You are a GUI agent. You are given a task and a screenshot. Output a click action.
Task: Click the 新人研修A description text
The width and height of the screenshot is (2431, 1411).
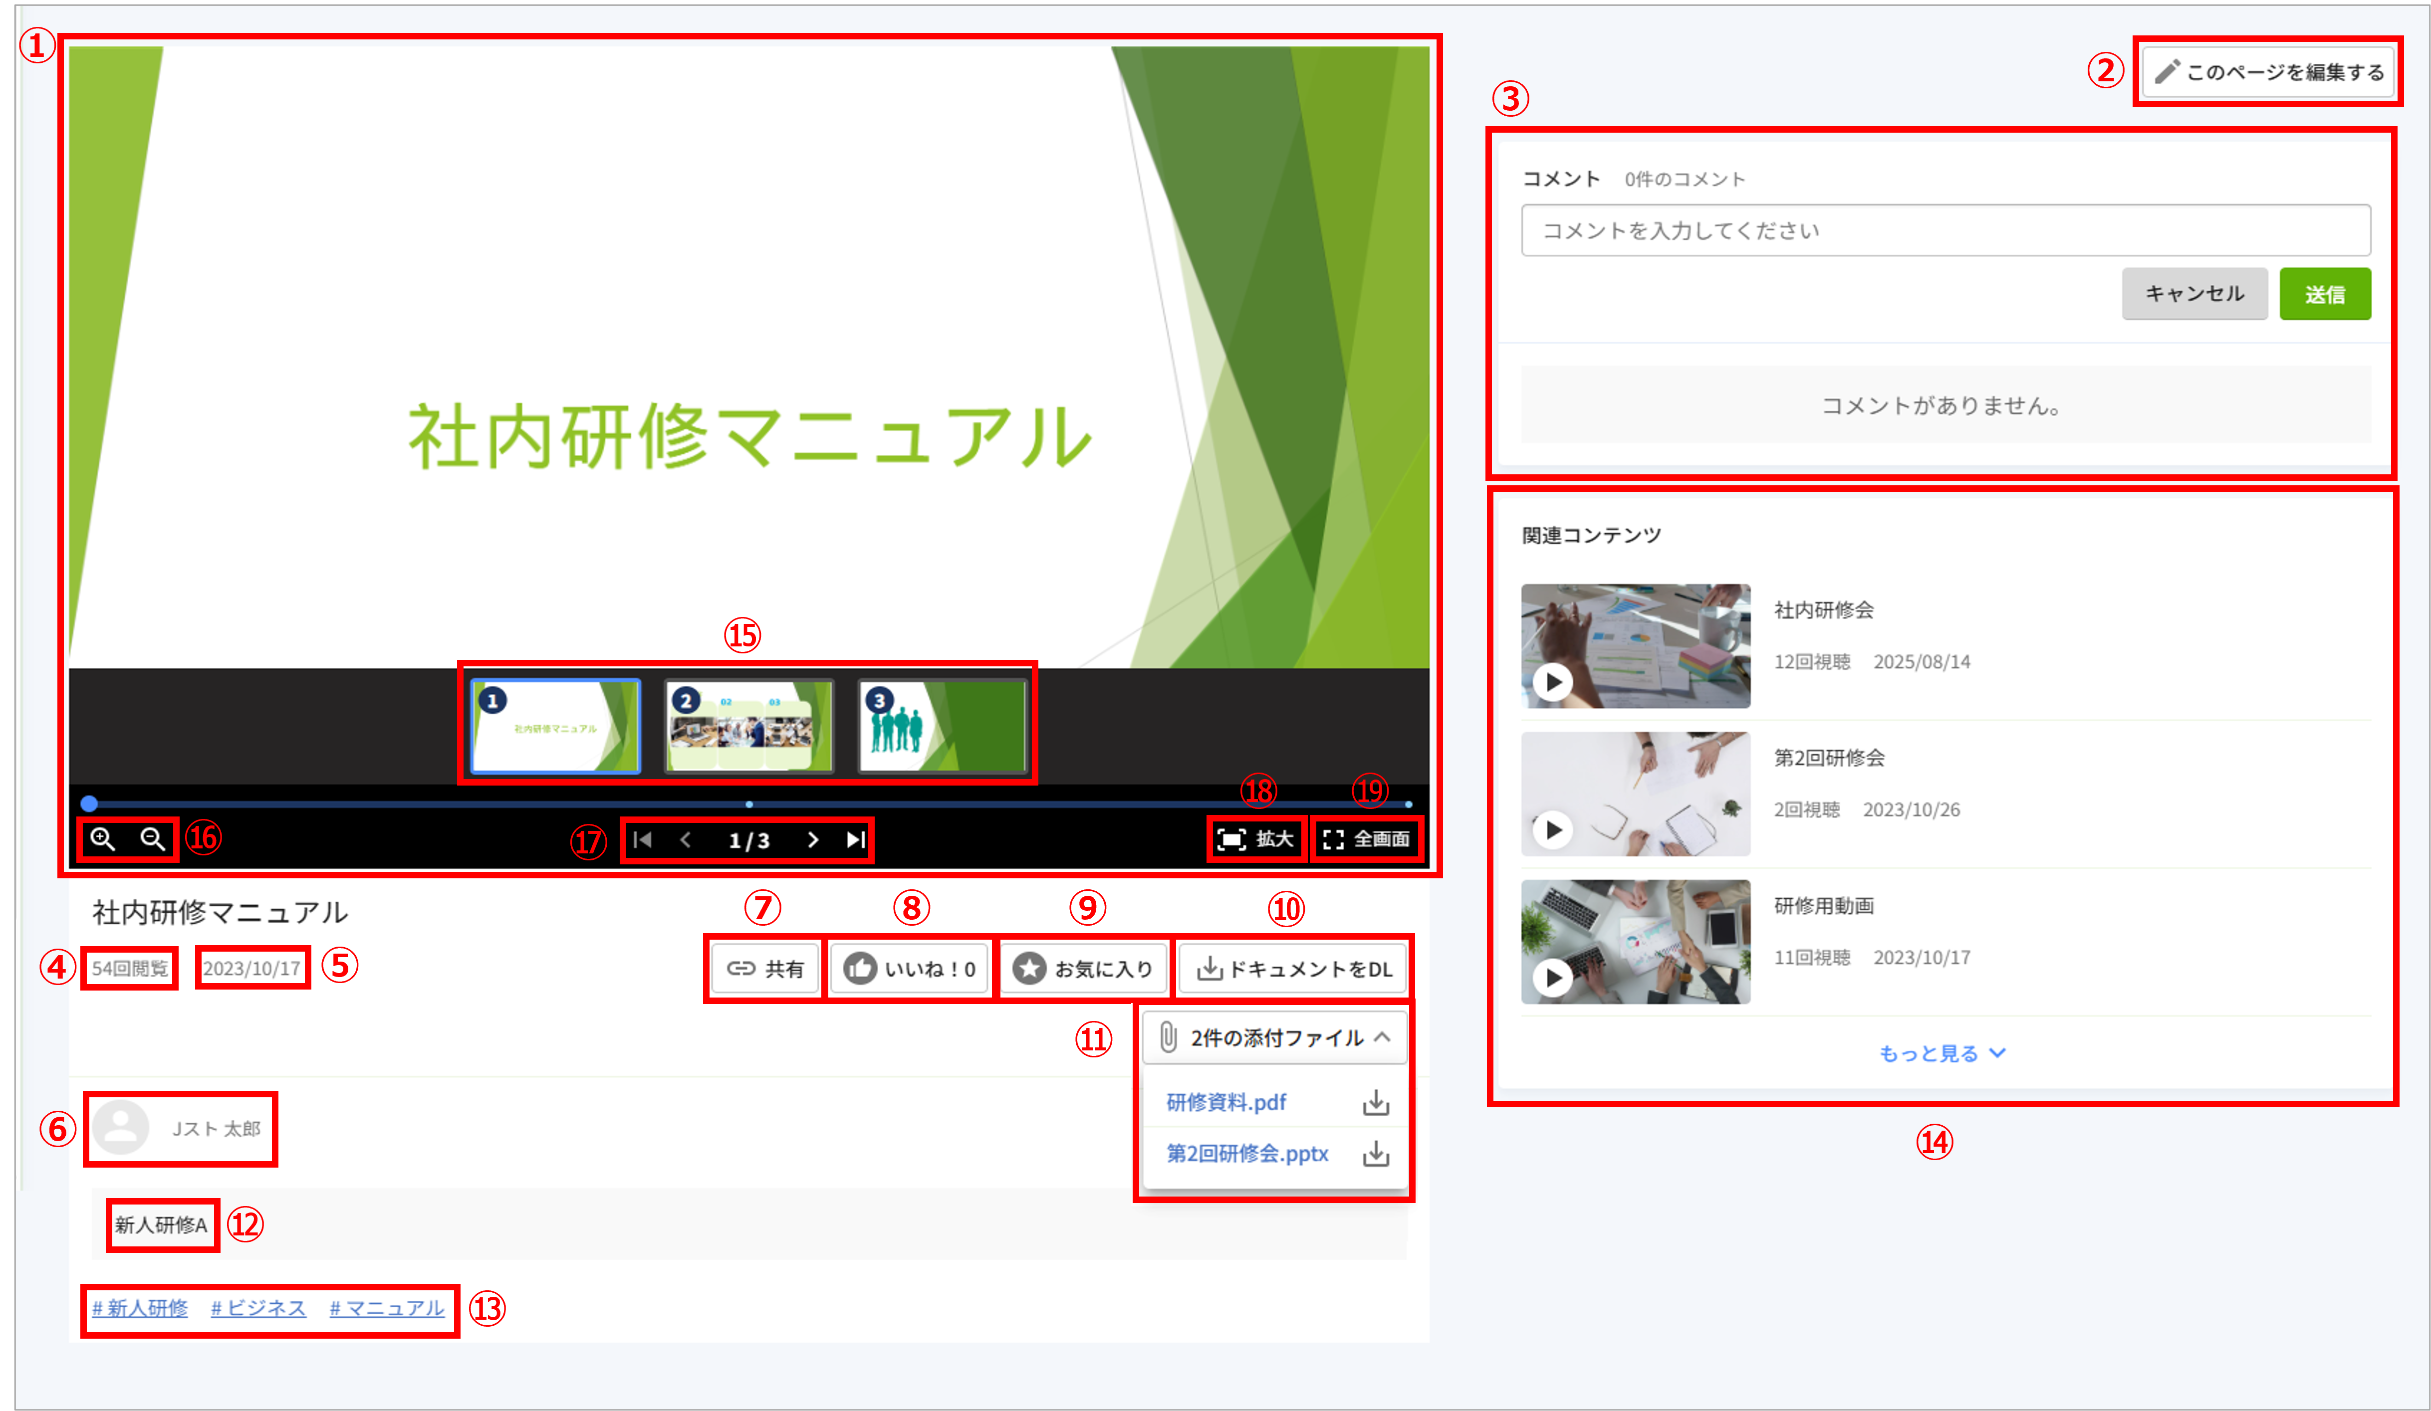(161, 1225)
